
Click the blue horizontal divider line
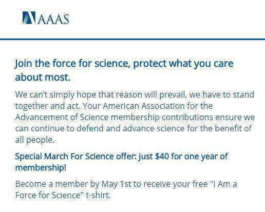point(132,40)
